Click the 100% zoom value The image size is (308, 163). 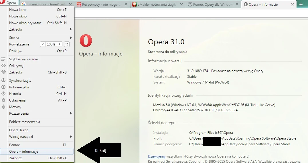51,44
